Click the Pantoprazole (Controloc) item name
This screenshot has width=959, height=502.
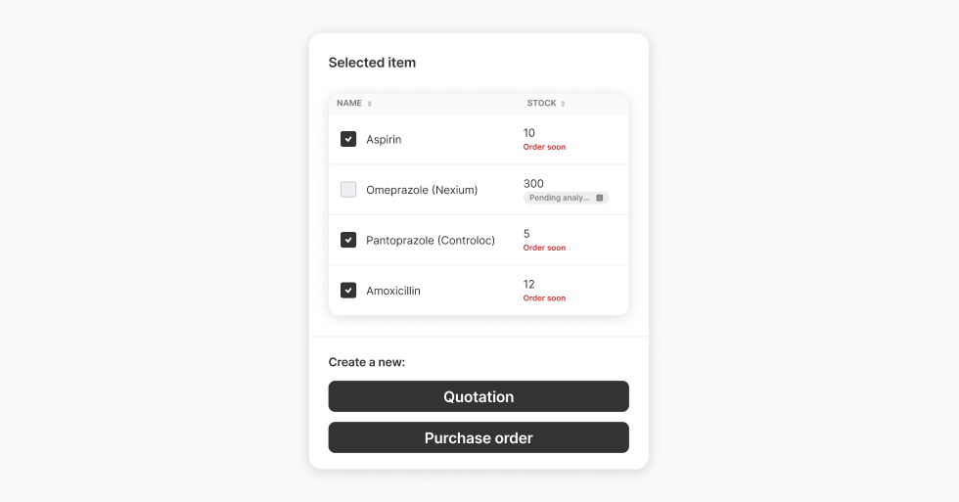(431, 241)
